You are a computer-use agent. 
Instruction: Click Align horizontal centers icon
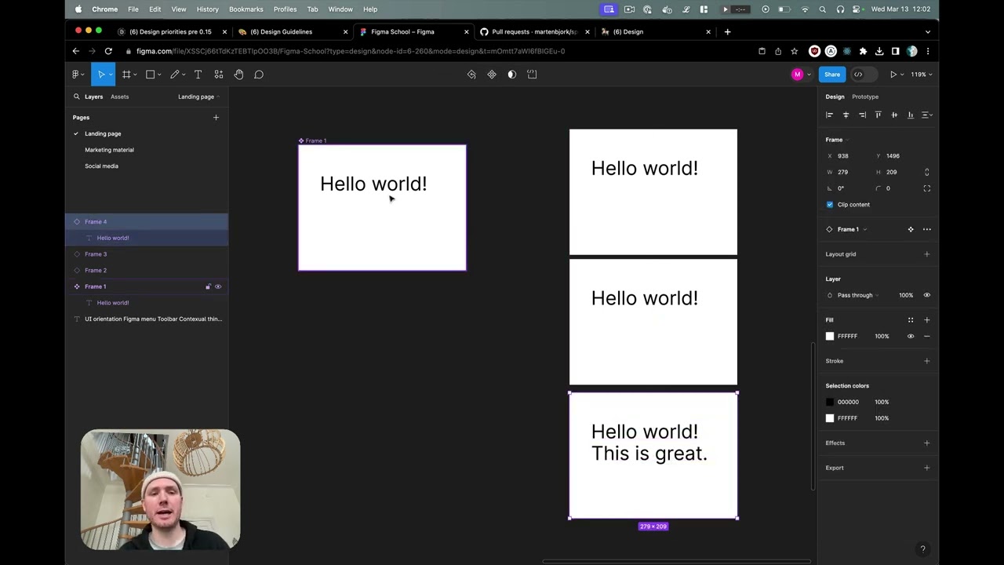(x=846, y=115)
